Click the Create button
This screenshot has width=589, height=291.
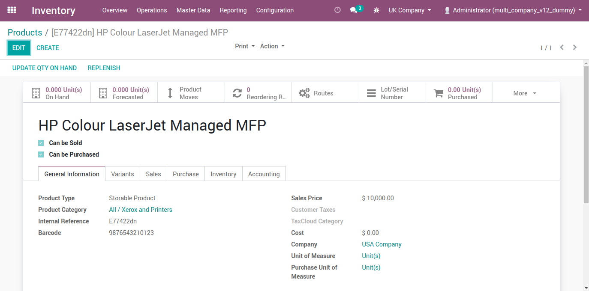[48, 48]
